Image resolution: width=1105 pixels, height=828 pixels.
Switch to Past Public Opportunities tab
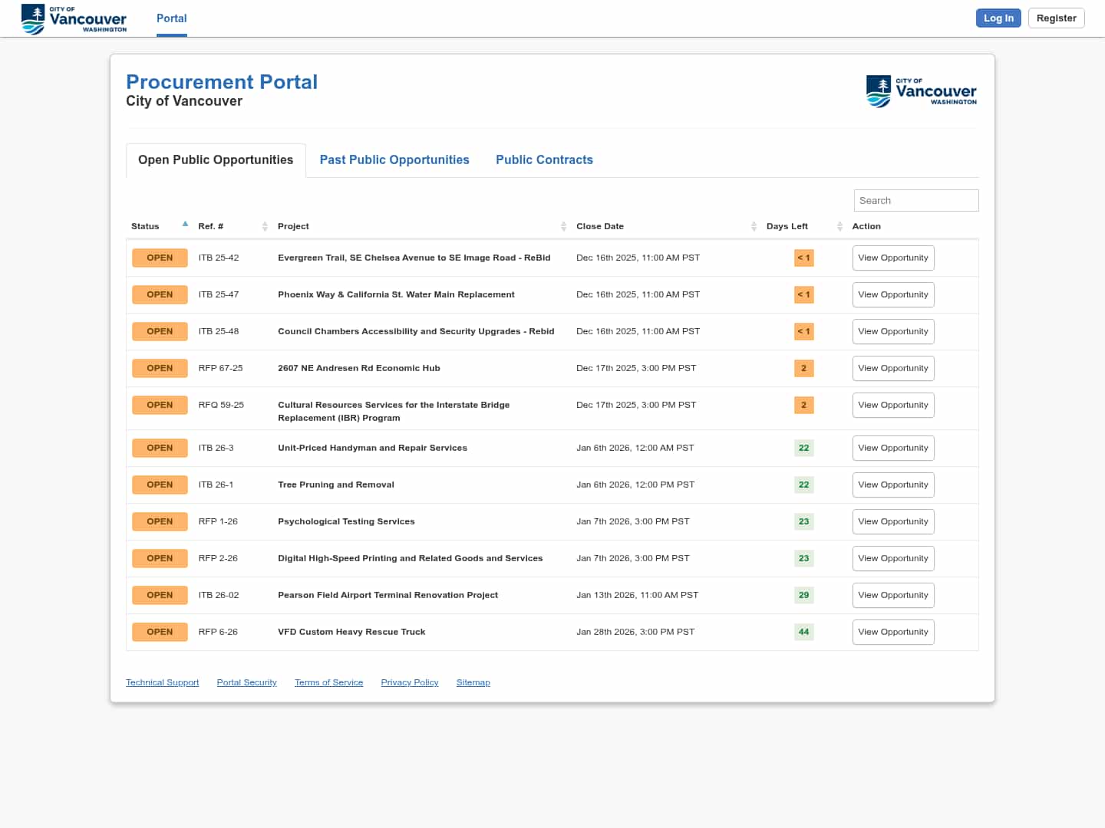(x=394, y=159)
